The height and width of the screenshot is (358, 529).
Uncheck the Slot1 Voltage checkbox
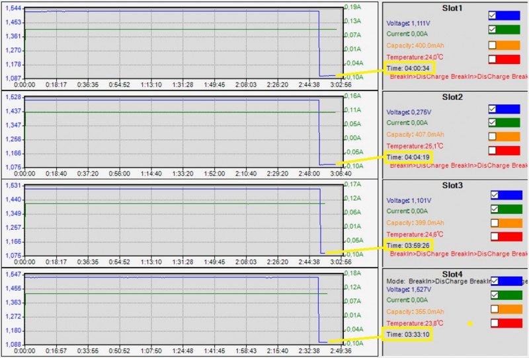(x=493, y=15)
